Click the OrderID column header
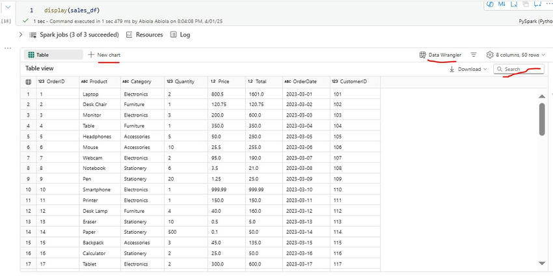 click(58, 81)
